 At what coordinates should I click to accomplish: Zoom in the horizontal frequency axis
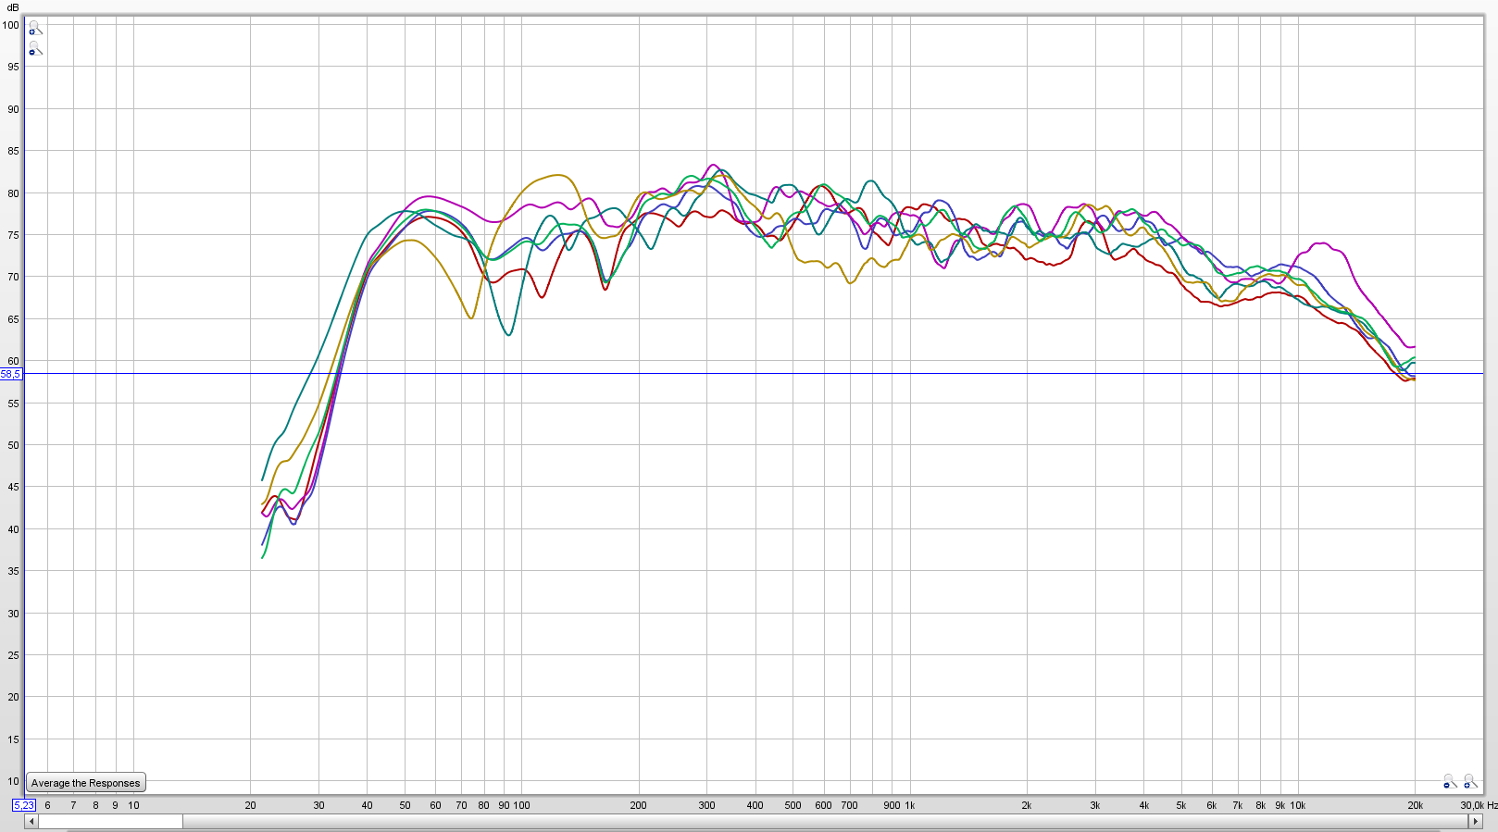1470,782
